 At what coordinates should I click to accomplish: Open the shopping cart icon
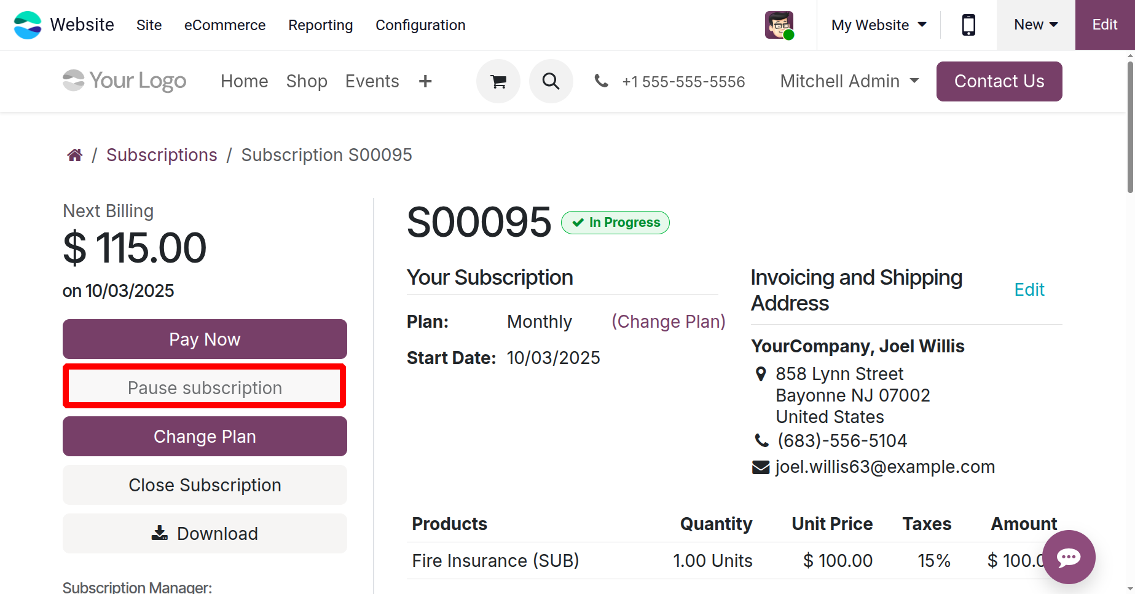(498, 81)
